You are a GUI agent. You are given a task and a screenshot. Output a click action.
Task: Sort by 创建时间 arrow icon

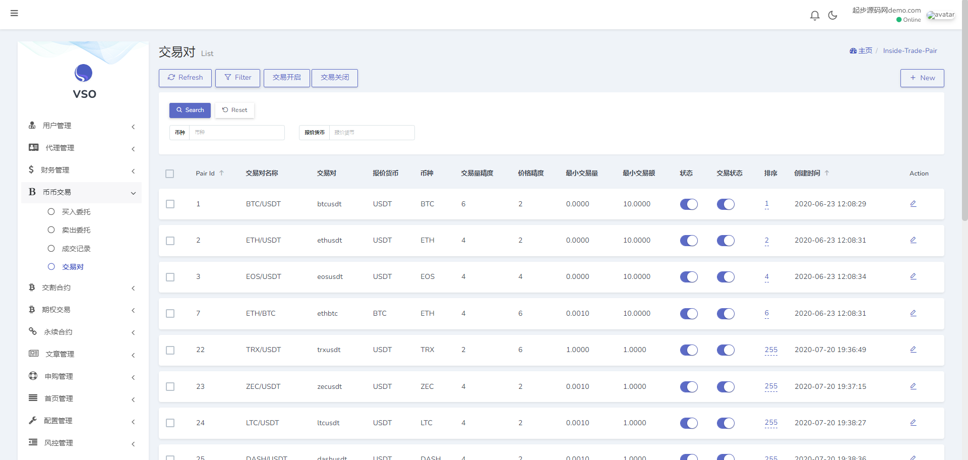coord(827,173)
